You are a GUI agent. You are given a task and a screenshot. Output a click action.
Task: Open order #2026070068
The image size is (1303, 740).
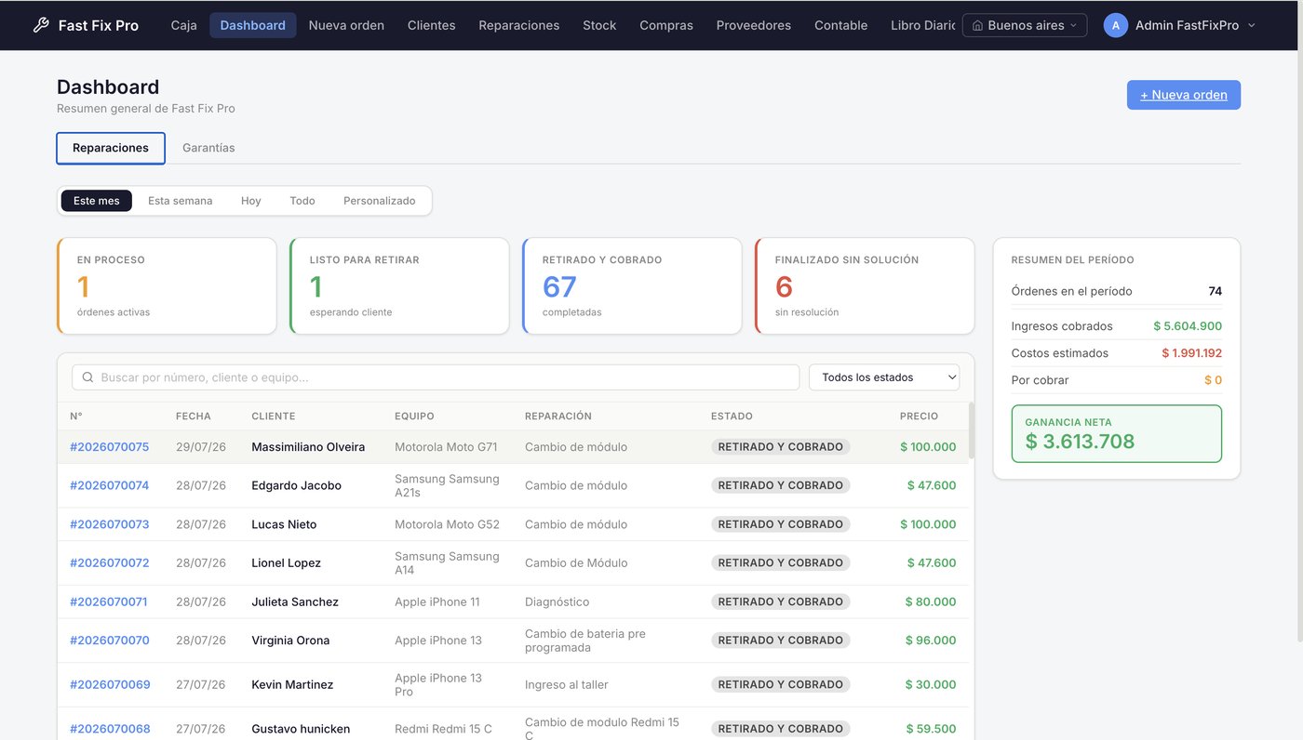pos(110,729)
